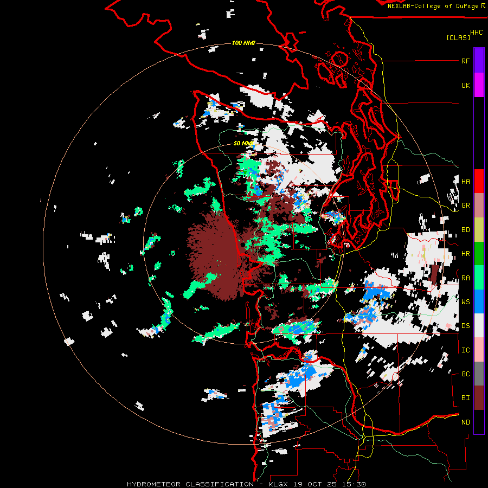488x488 pixels.
Task: Click the HHC product code text
Action: [477, 33]
